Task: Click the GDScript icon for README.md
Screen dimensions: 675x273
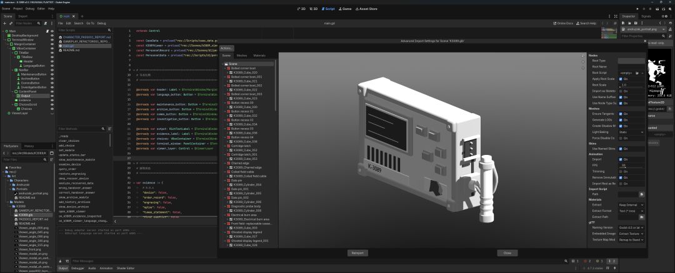Action: point(60,51)
